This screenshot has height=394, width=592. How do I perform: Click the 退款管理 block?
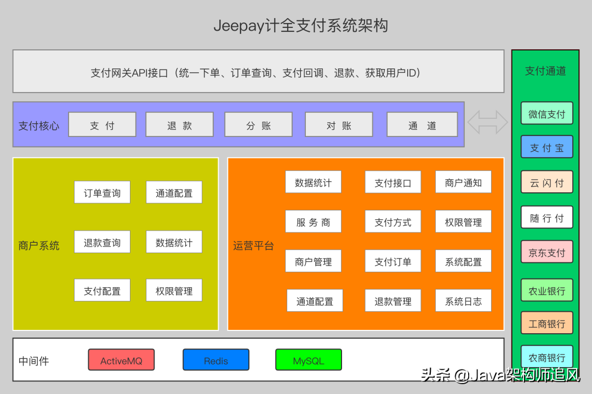click(x=393, y=300)
